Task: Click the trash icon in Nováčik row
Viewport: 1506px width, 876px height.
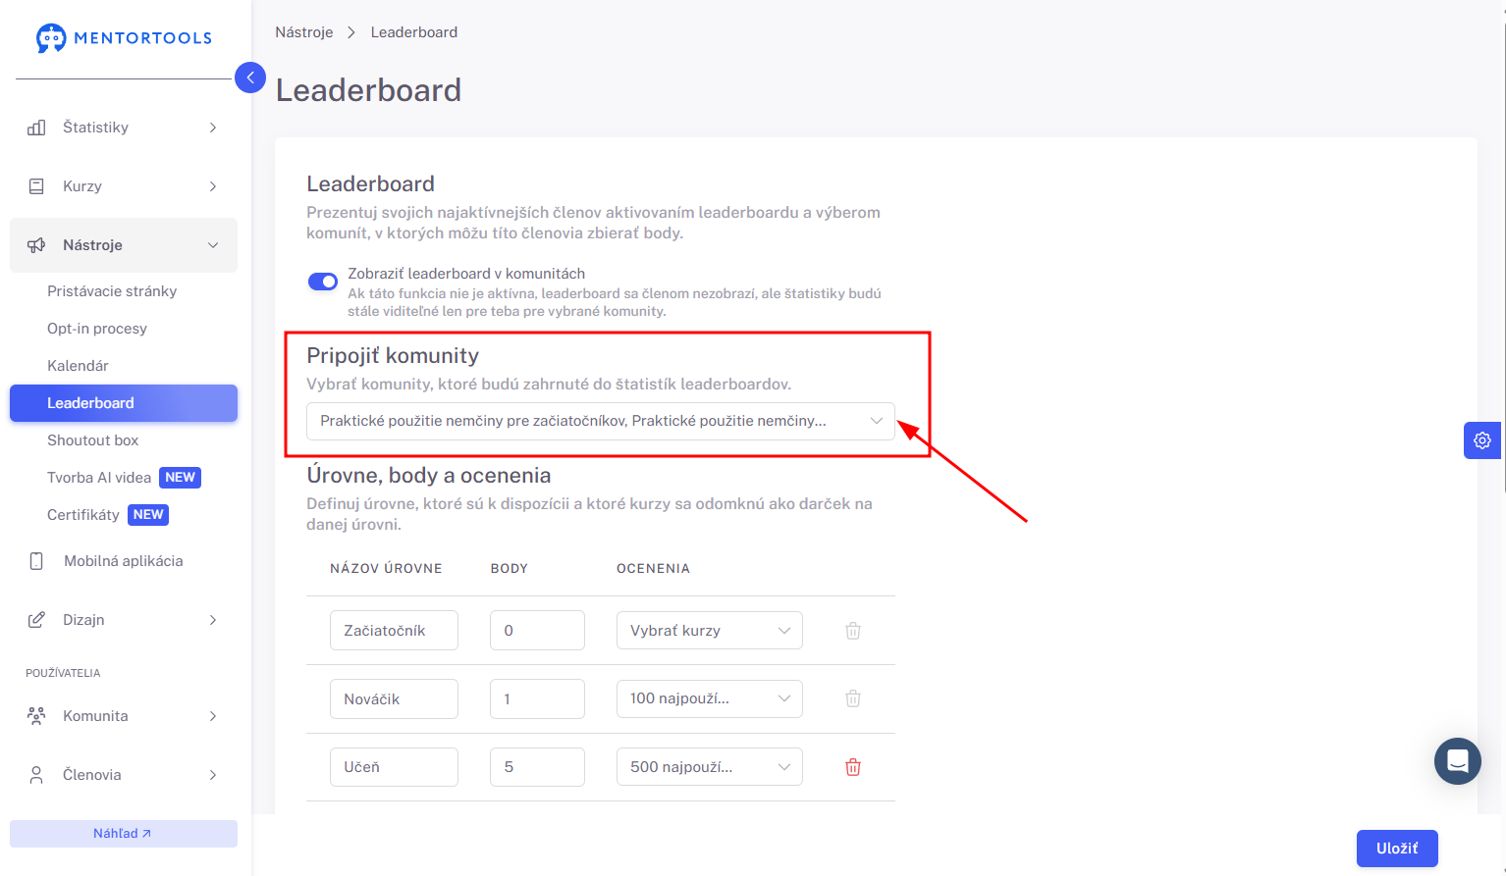Action: point(853,698)
